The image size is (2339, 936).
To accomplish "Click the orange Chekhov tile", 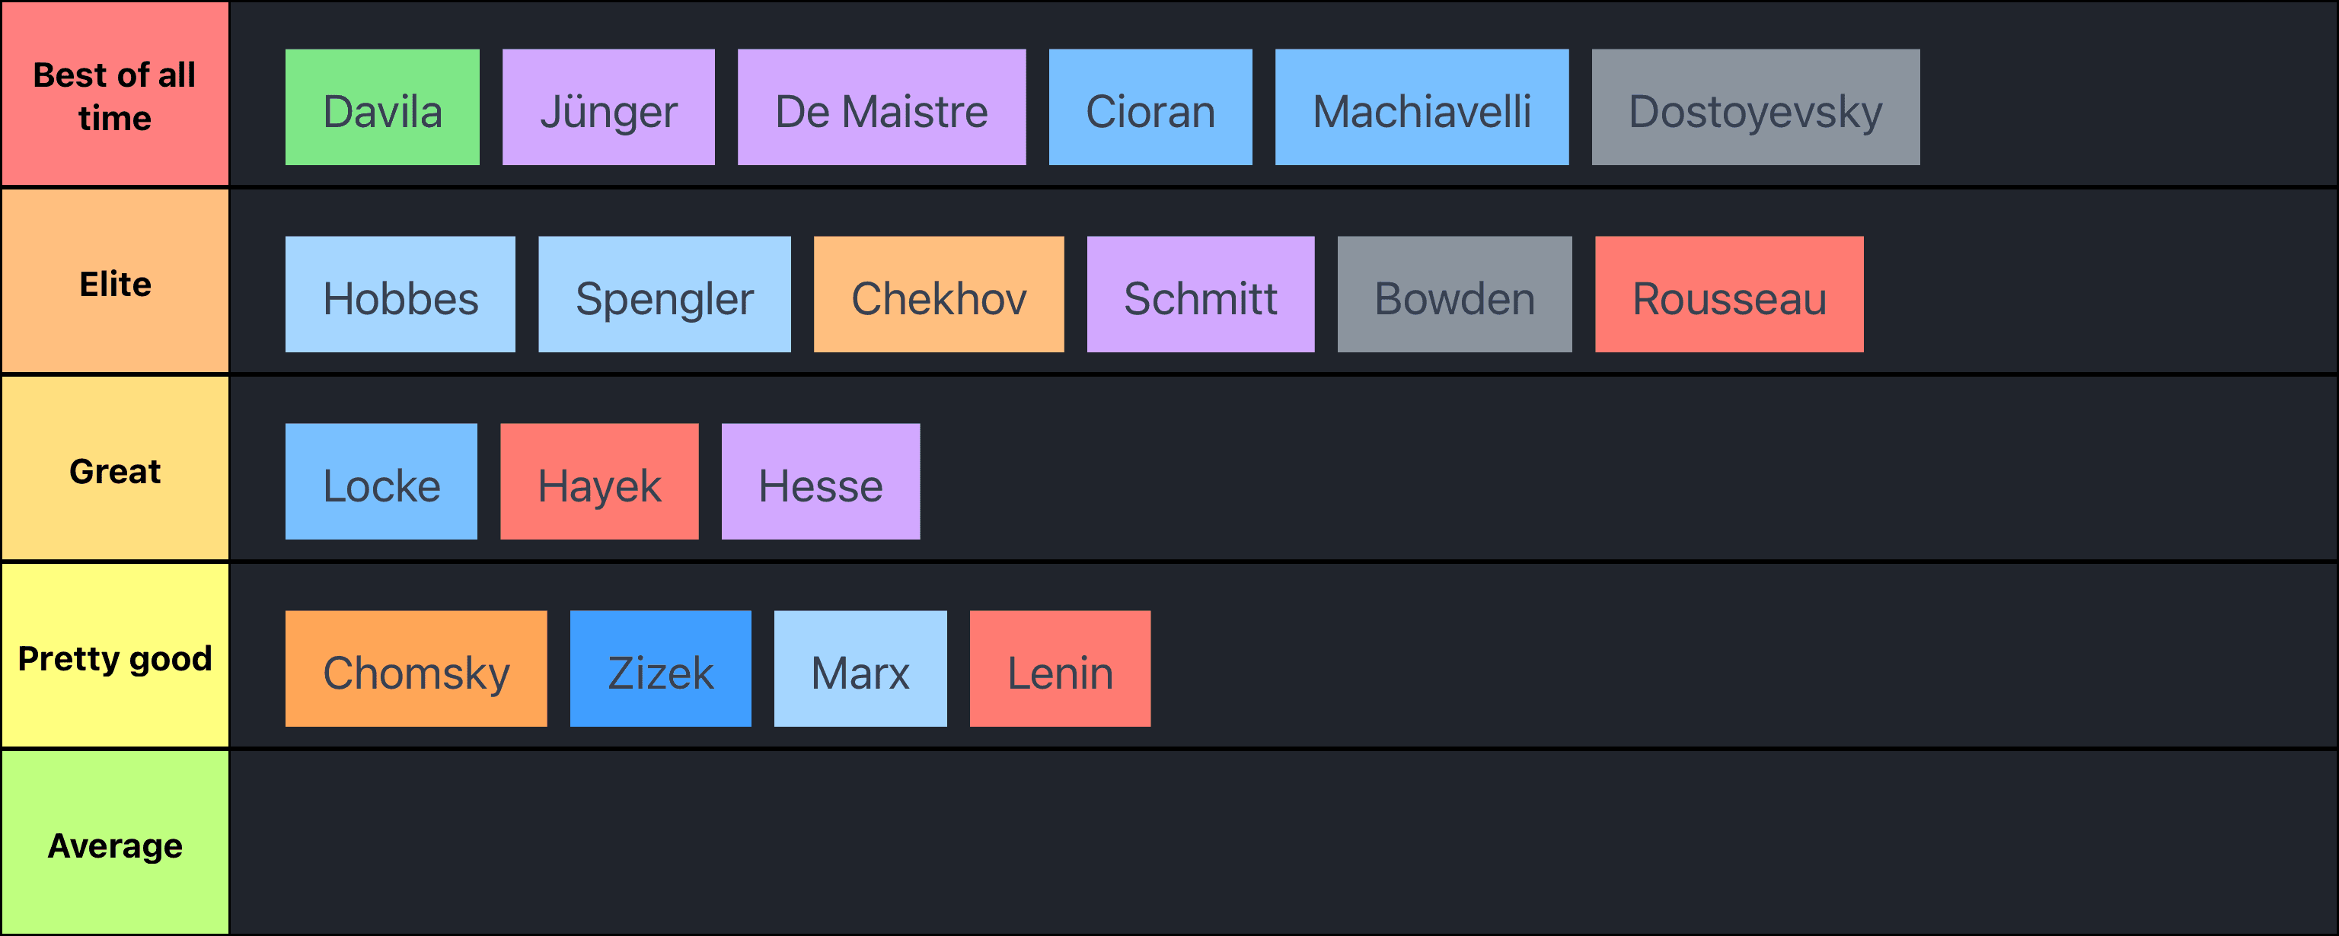I will point(939,294).
